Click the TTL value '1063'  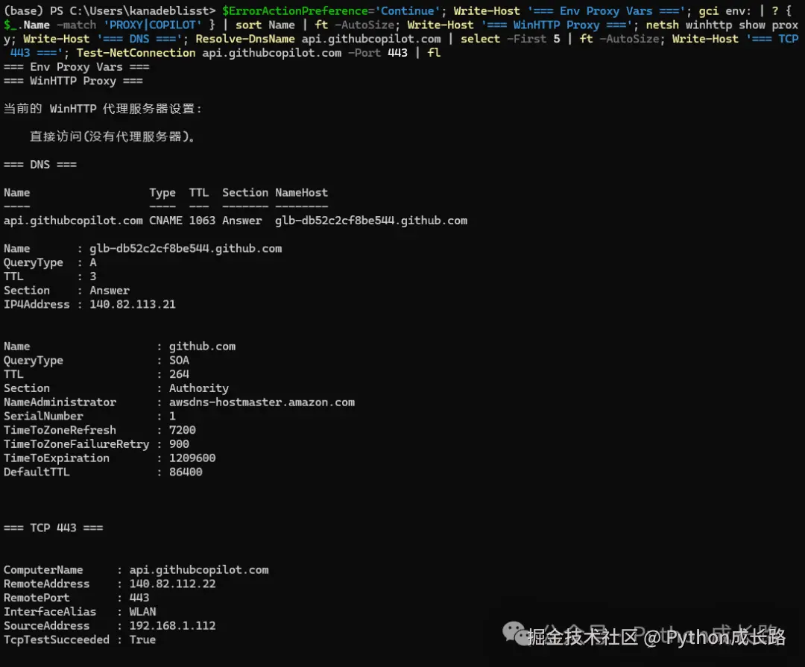[x=202, y=221]
